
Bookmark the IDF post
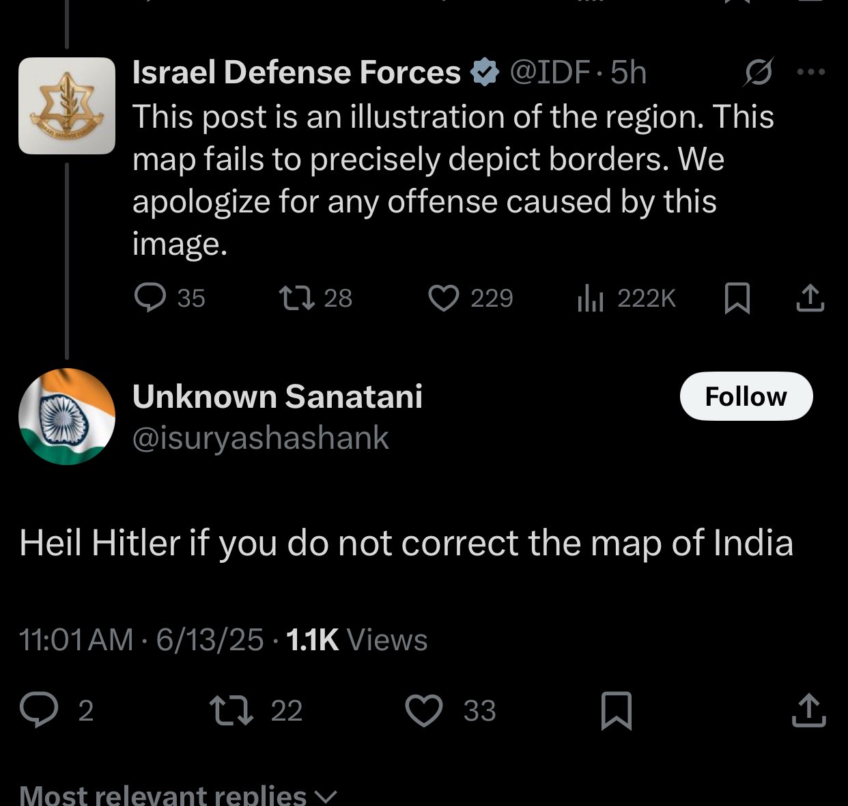click(737, 298)
